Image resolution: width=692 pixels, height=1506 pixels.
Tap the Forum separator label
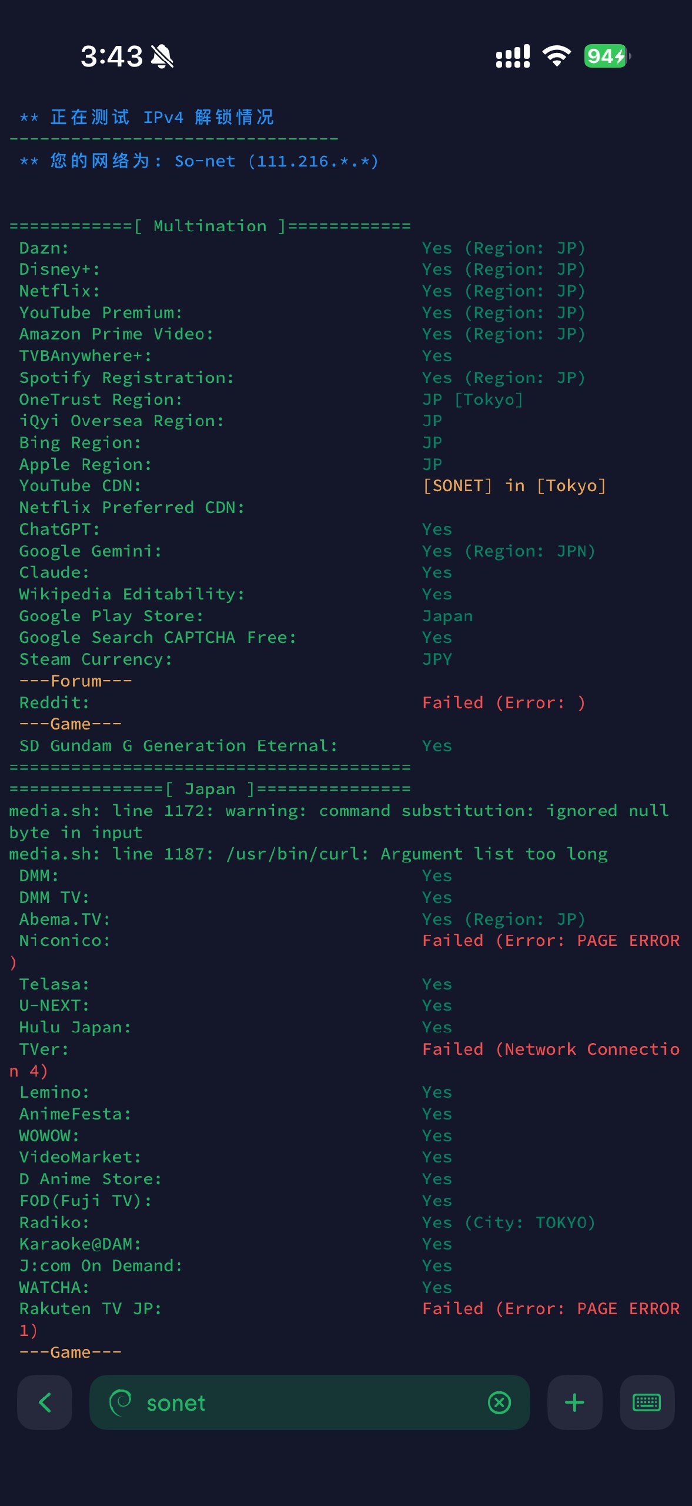(76, 681)
